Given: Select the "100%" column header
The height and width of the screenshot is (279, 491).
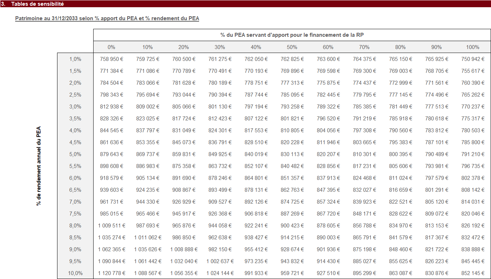Looking at the screenshot, I should point(473,47).
